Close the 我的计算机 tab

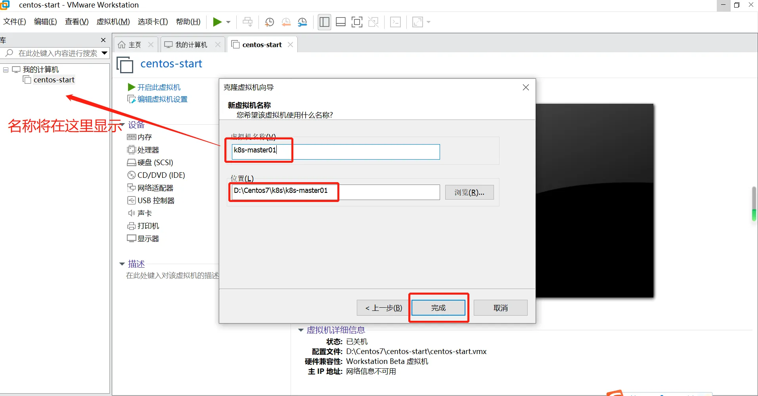(x=218, y=45)
